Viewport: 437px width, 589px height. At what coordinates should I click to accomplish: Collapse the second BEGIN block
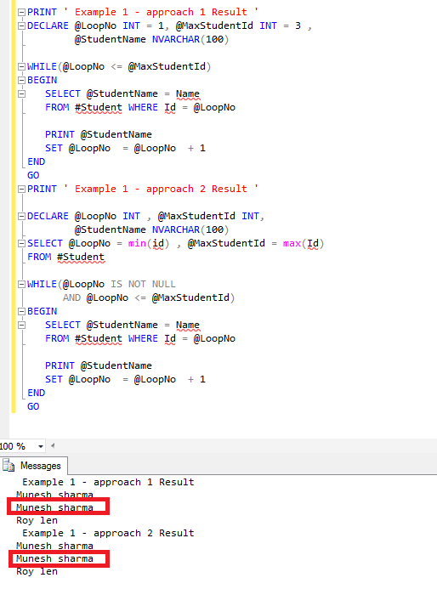point(21,311)
